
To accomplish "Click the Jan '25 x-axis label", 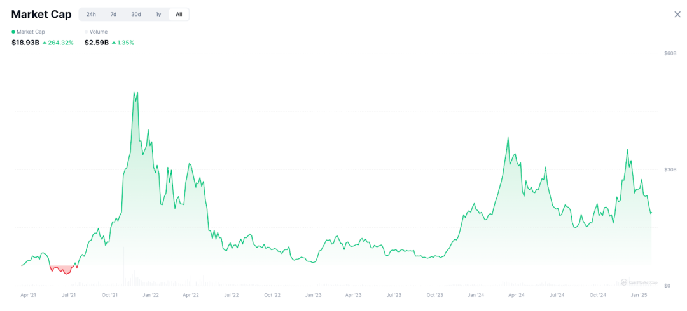I will 639,295.
